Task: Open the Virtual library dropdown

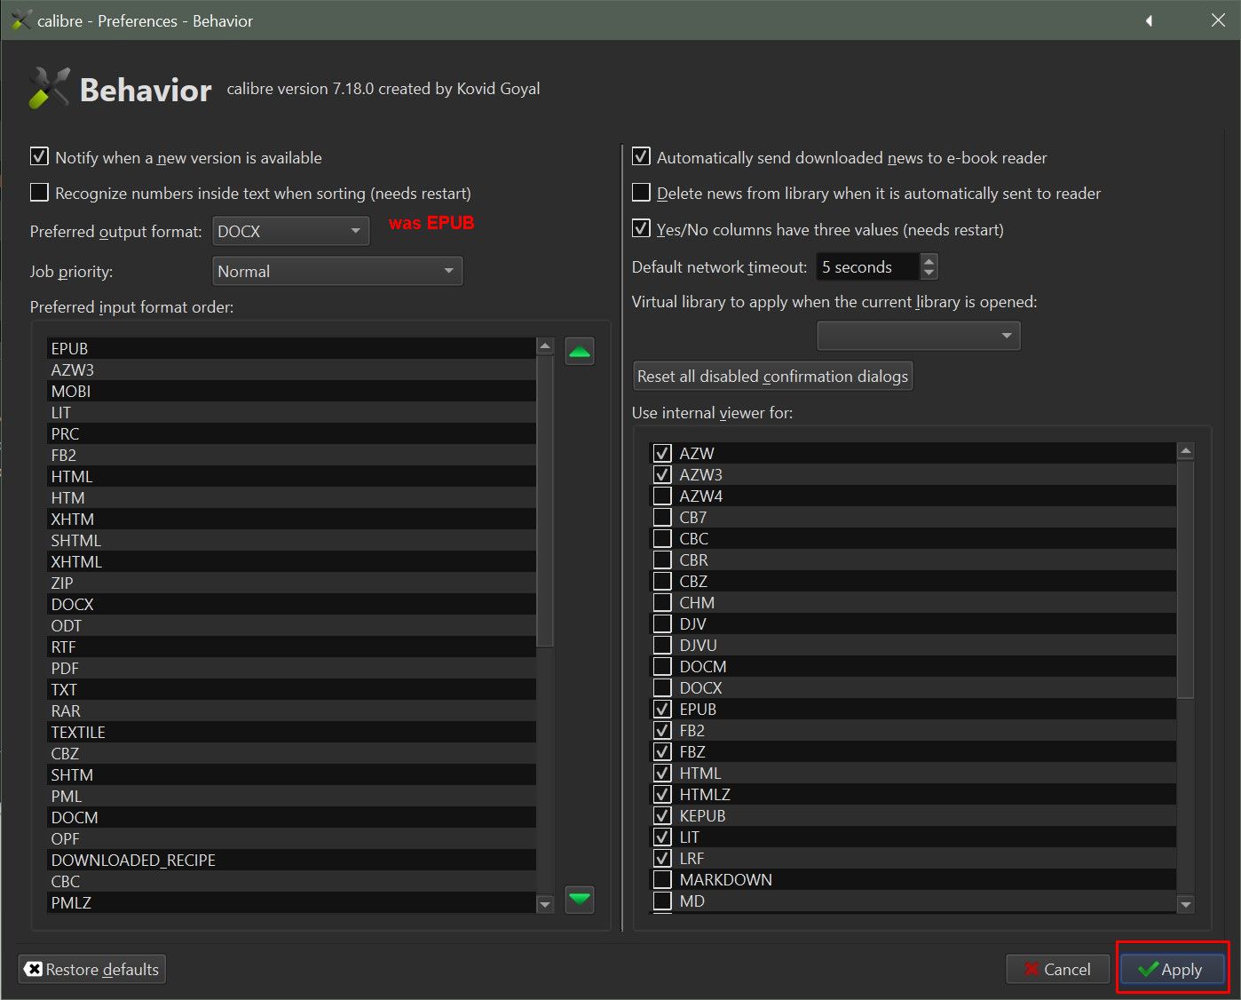Action: 918,336
